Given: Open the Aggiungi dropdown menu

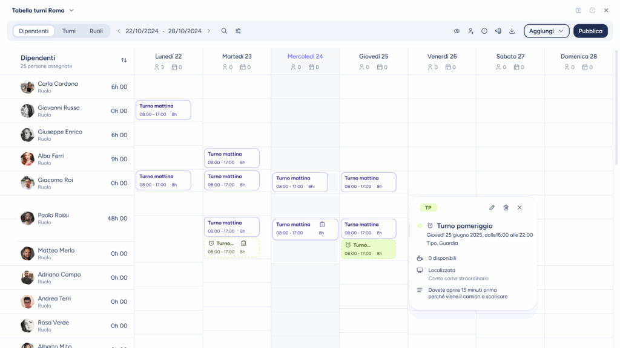Looking at the screenshot, I should point(546,31).
